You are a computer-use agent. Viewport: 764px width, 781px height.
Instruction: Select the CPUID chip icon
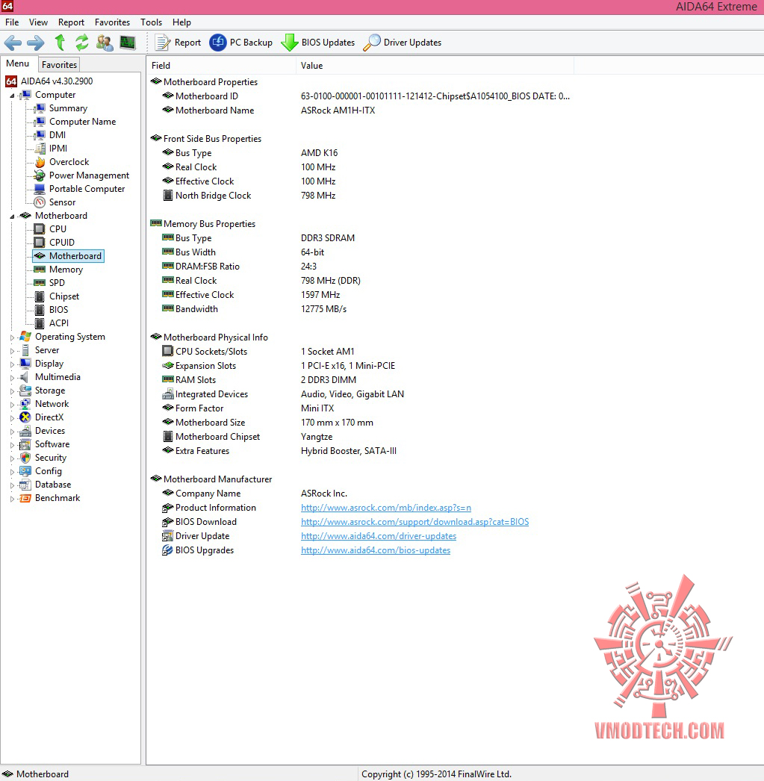click(x=40, y=243)
